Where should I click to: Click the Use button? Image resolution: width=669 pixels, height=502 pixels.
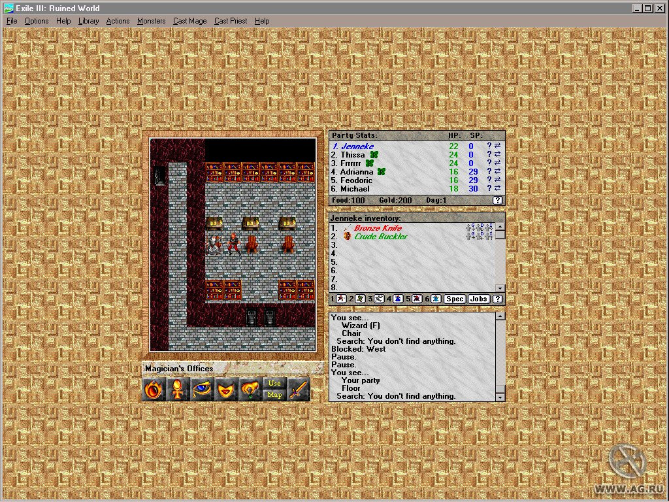click(x=274, y=383)
